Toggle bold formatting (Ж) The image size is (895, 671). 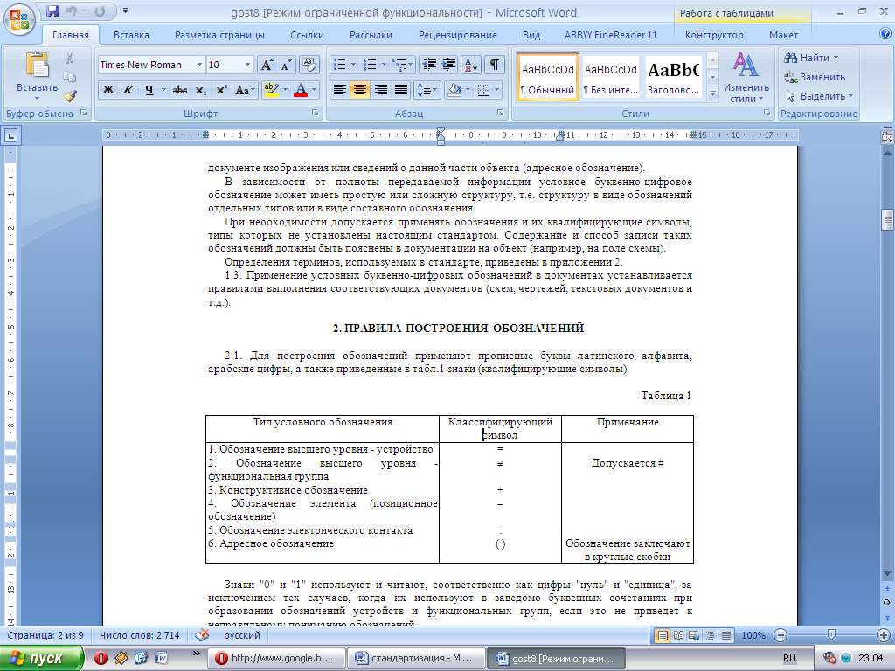coord(108,90)
